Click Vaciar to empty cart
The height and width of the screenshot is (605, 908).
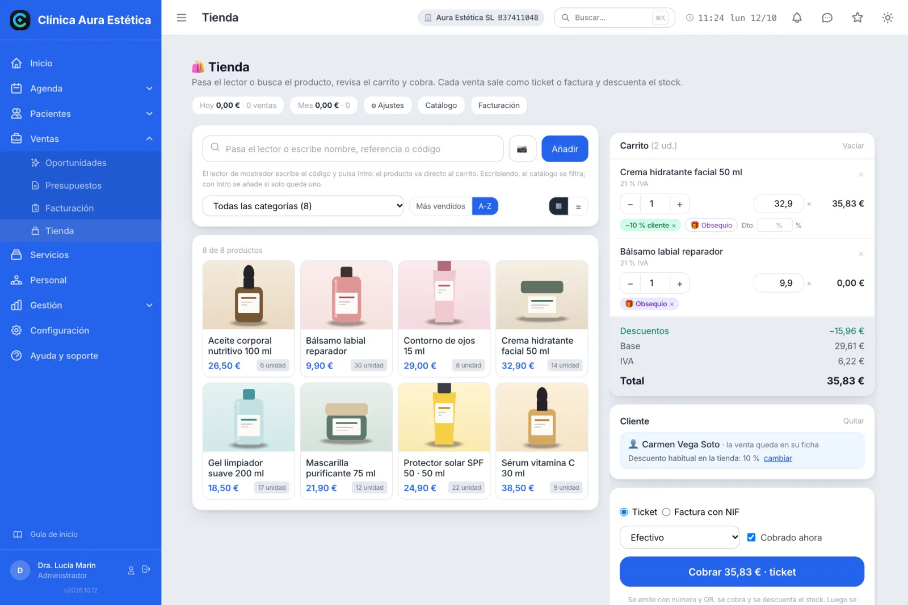853,146
